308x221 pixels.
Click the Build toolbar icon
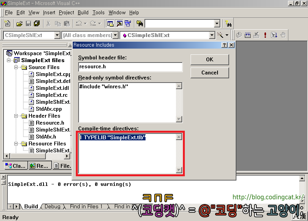[248, 35]
